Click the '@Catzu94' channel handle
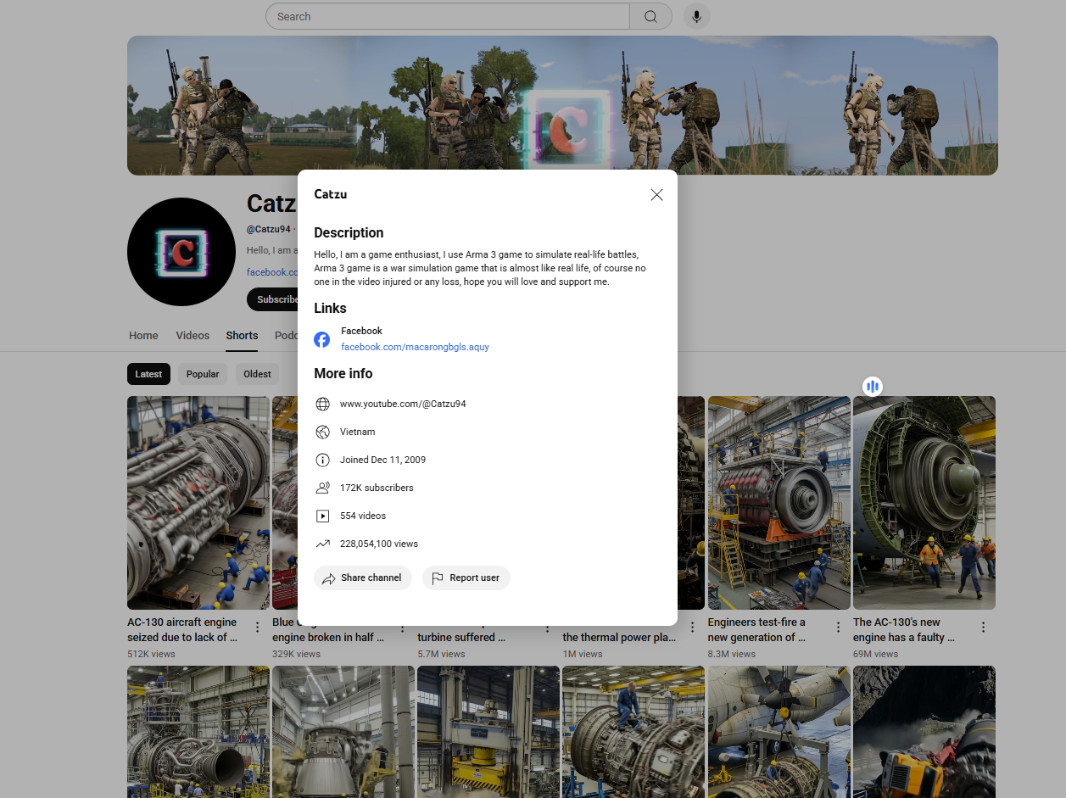The image size is (1066, 798). [x=269, y=229]
